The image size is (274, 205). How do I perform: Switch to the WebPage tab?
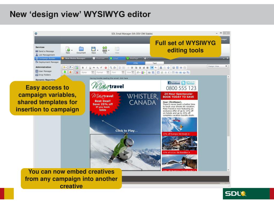(x=134, y=58)
